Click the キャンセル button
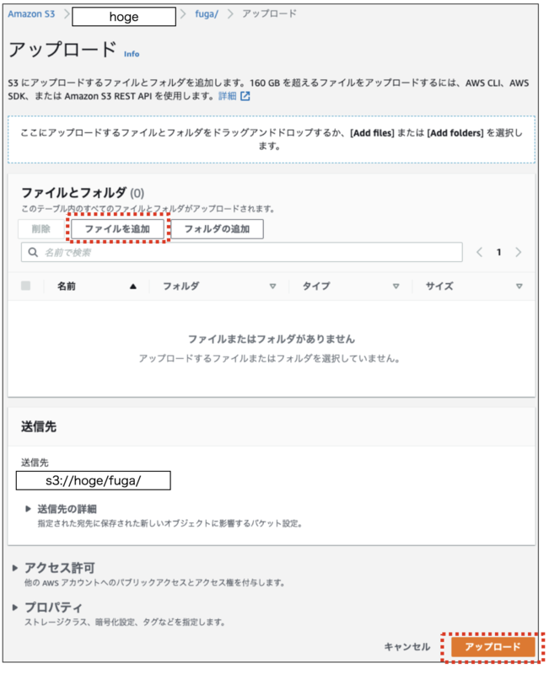The image size is (549, 674). point(407,647)
